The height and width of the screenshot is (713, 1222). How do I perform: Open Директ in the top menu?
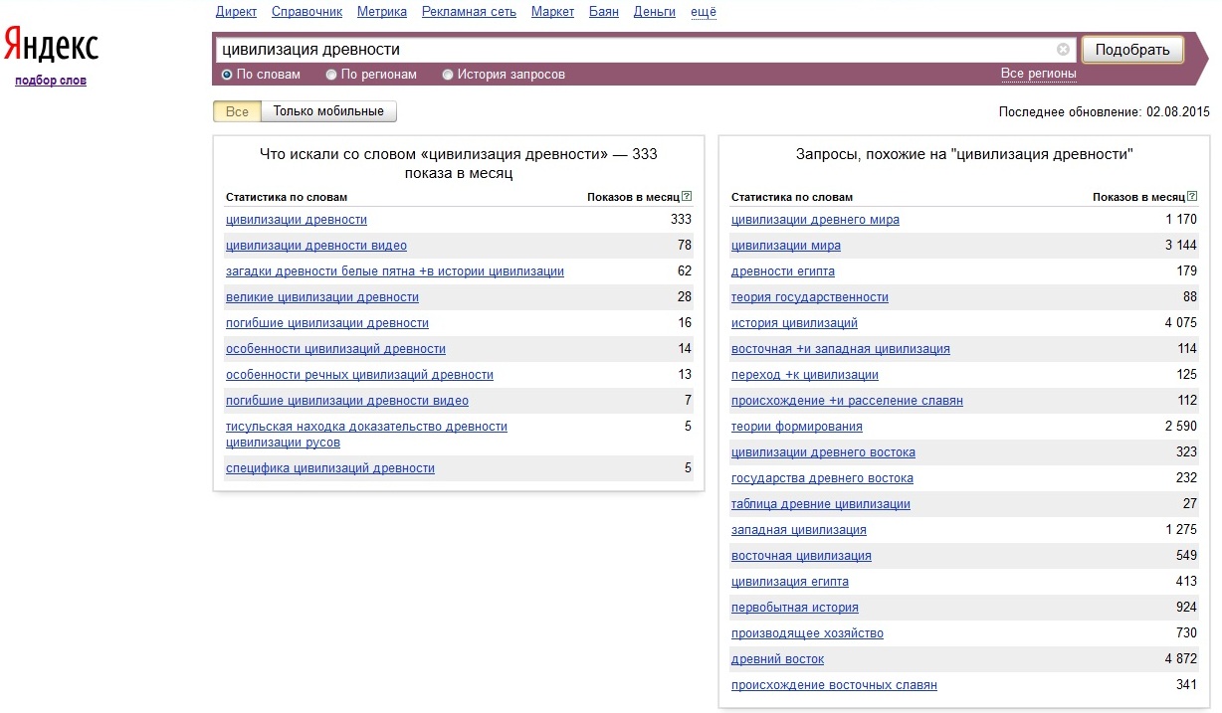[x=236, y=12]
